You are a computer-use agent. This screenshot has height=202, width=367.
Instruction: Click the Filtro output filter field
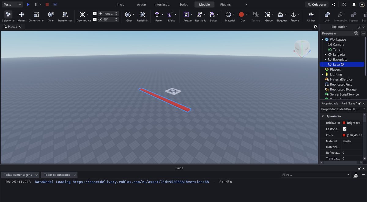[x=315, y=175]
